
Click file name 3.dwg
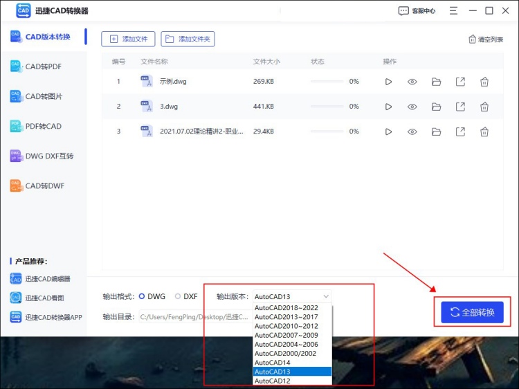(x=169, y=107)
